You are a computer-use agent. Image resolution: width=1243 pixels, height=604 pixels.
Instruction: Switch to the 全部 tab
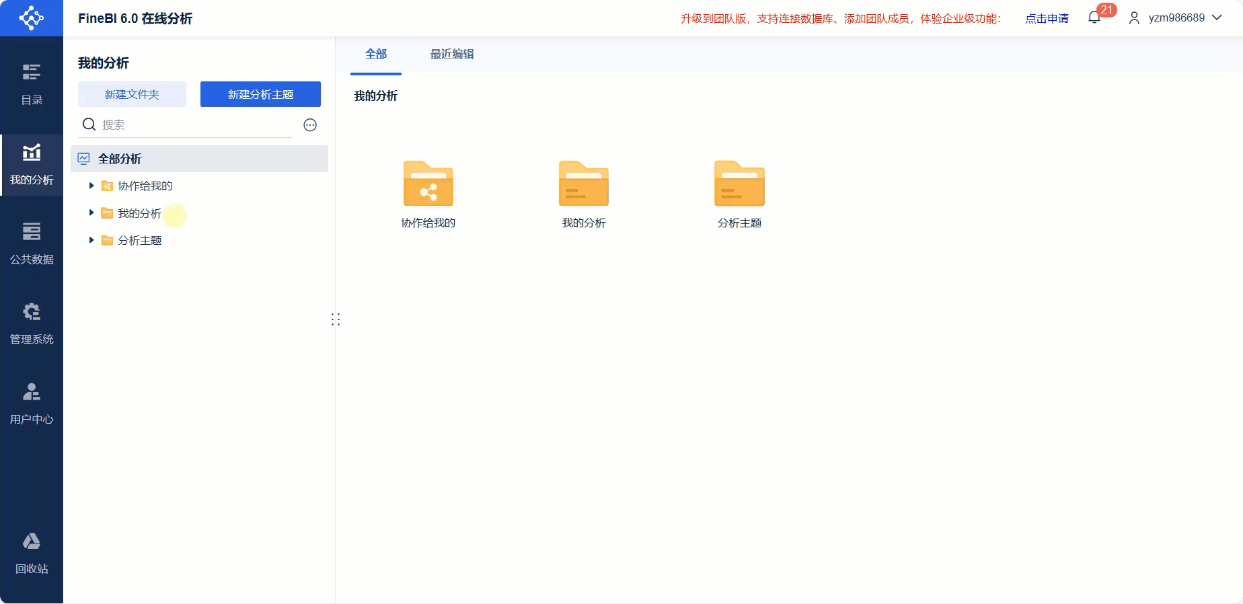376,54
